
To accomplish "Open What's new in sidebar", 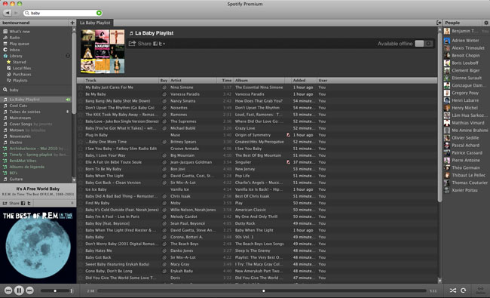I will click(20, 32).
